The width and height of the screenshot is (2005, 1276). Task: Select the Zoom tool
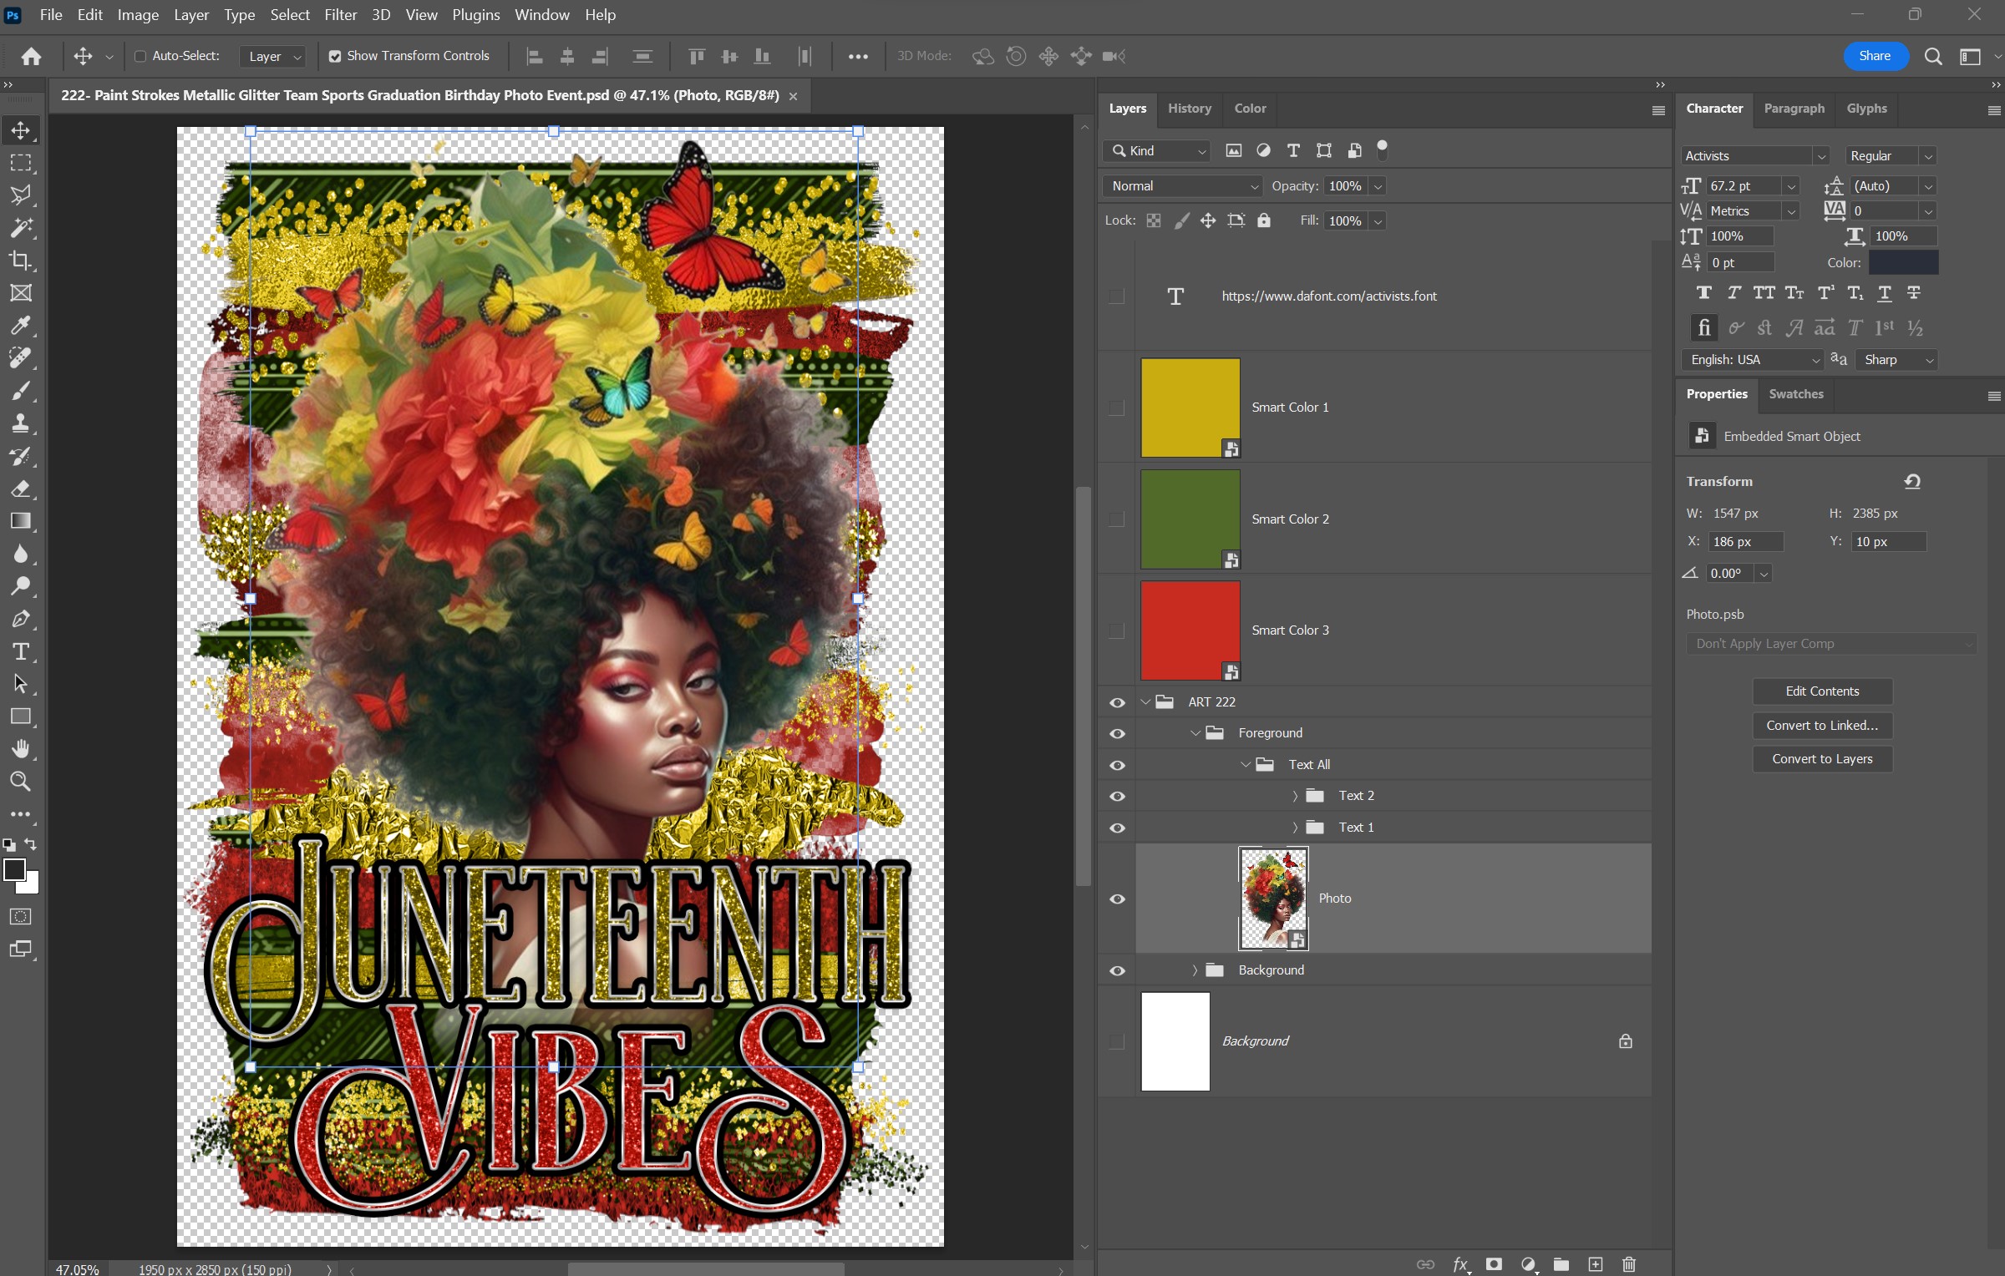[x=20, y=782]
